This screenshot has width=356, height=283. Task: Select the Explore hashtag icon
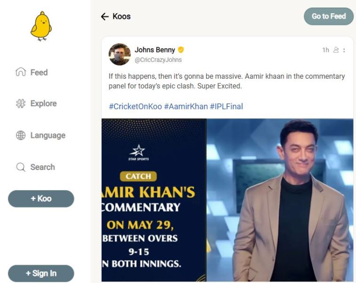click(21, 103)
